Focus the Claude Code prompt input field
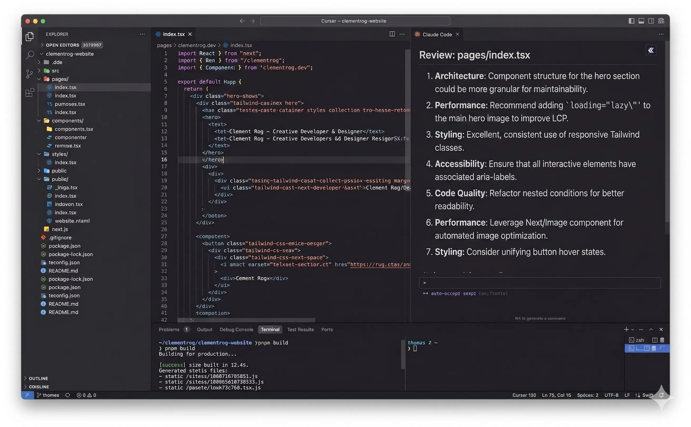Viewport: 691px width, 427px height. (x=540, y=283)
